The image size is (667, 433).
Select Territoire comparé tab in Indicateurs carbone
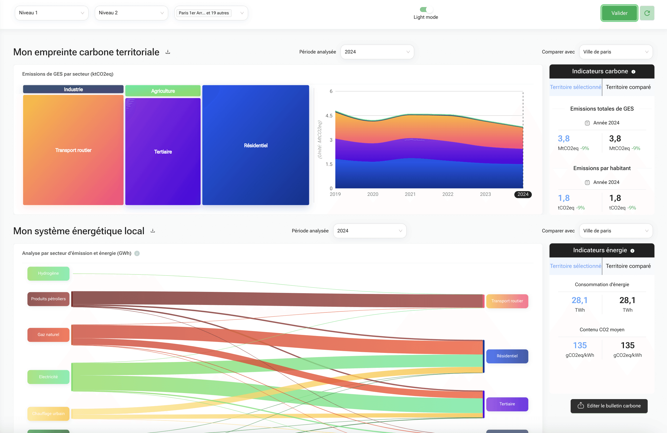628,87
